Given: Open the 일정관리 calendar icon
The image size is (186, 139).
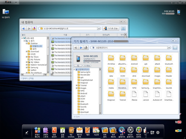Looking at the screenshot, I should pos(62,132).
